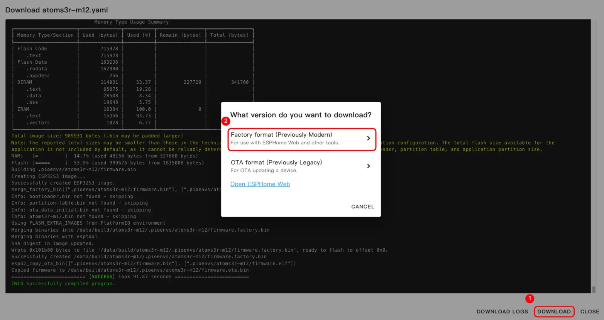Open the ESPHome Web link
The width and height of the screenshot is (604, 320).
[260, 184]
